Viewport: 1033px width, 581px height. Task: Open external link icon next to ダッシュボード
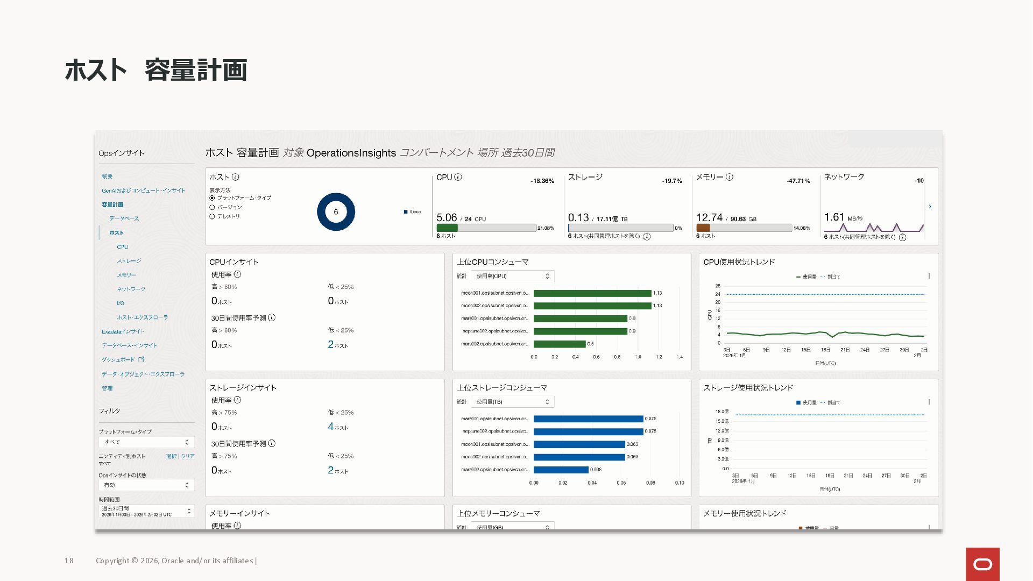[x=141, y=359]
